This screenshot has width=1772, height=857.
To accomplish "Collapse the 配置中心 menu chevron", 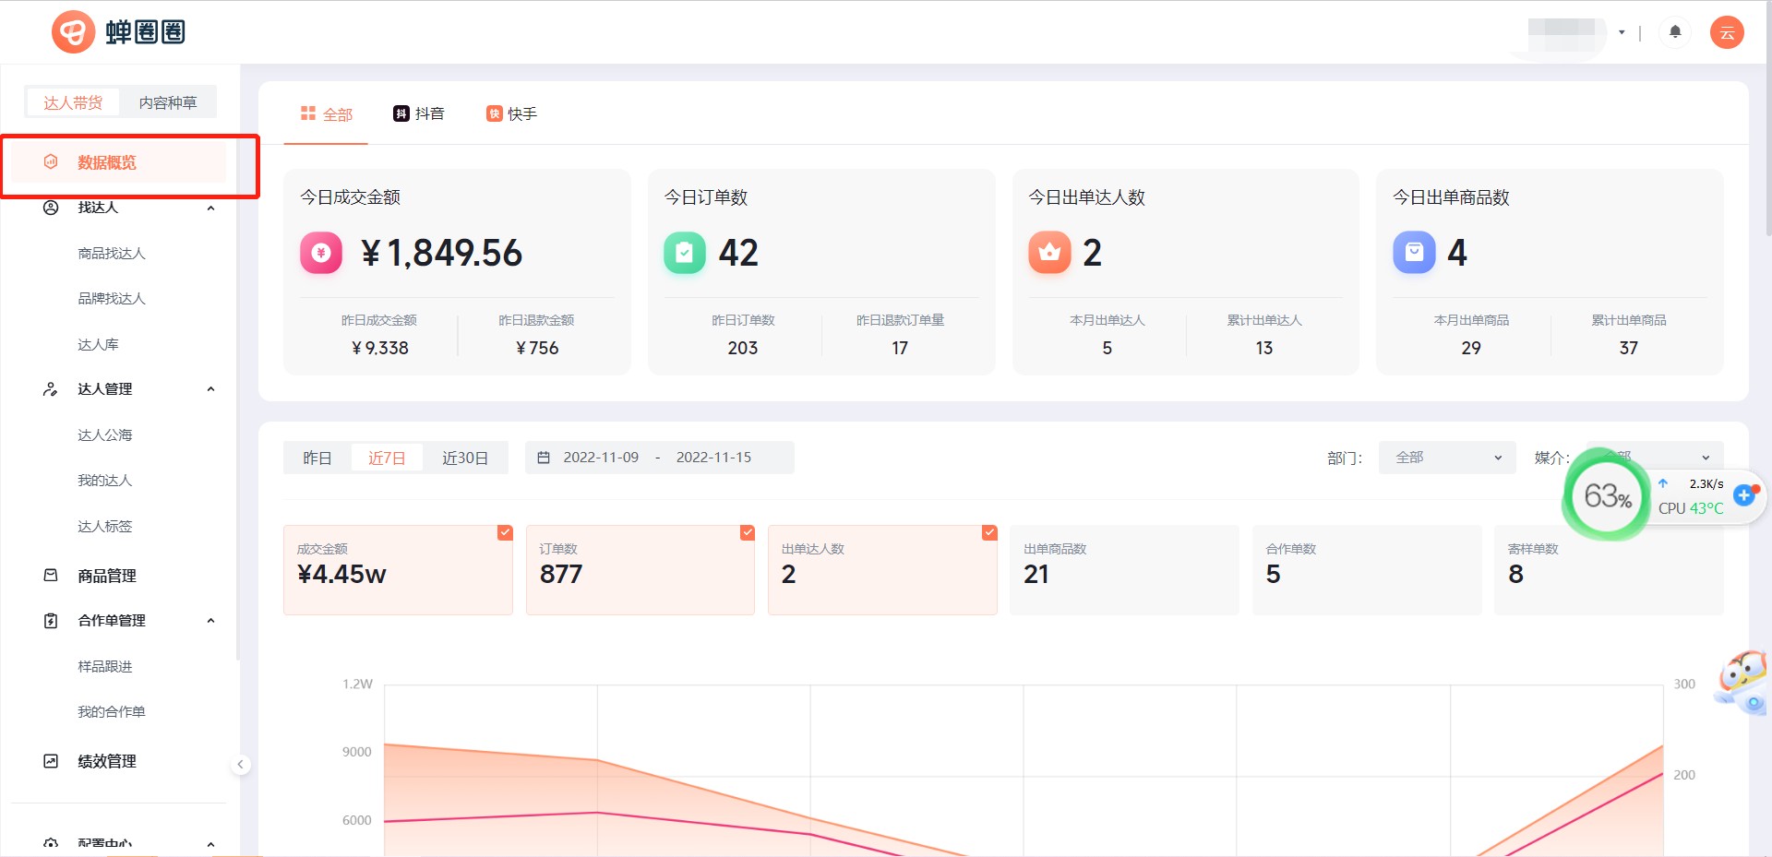I will tap(210, 844).
